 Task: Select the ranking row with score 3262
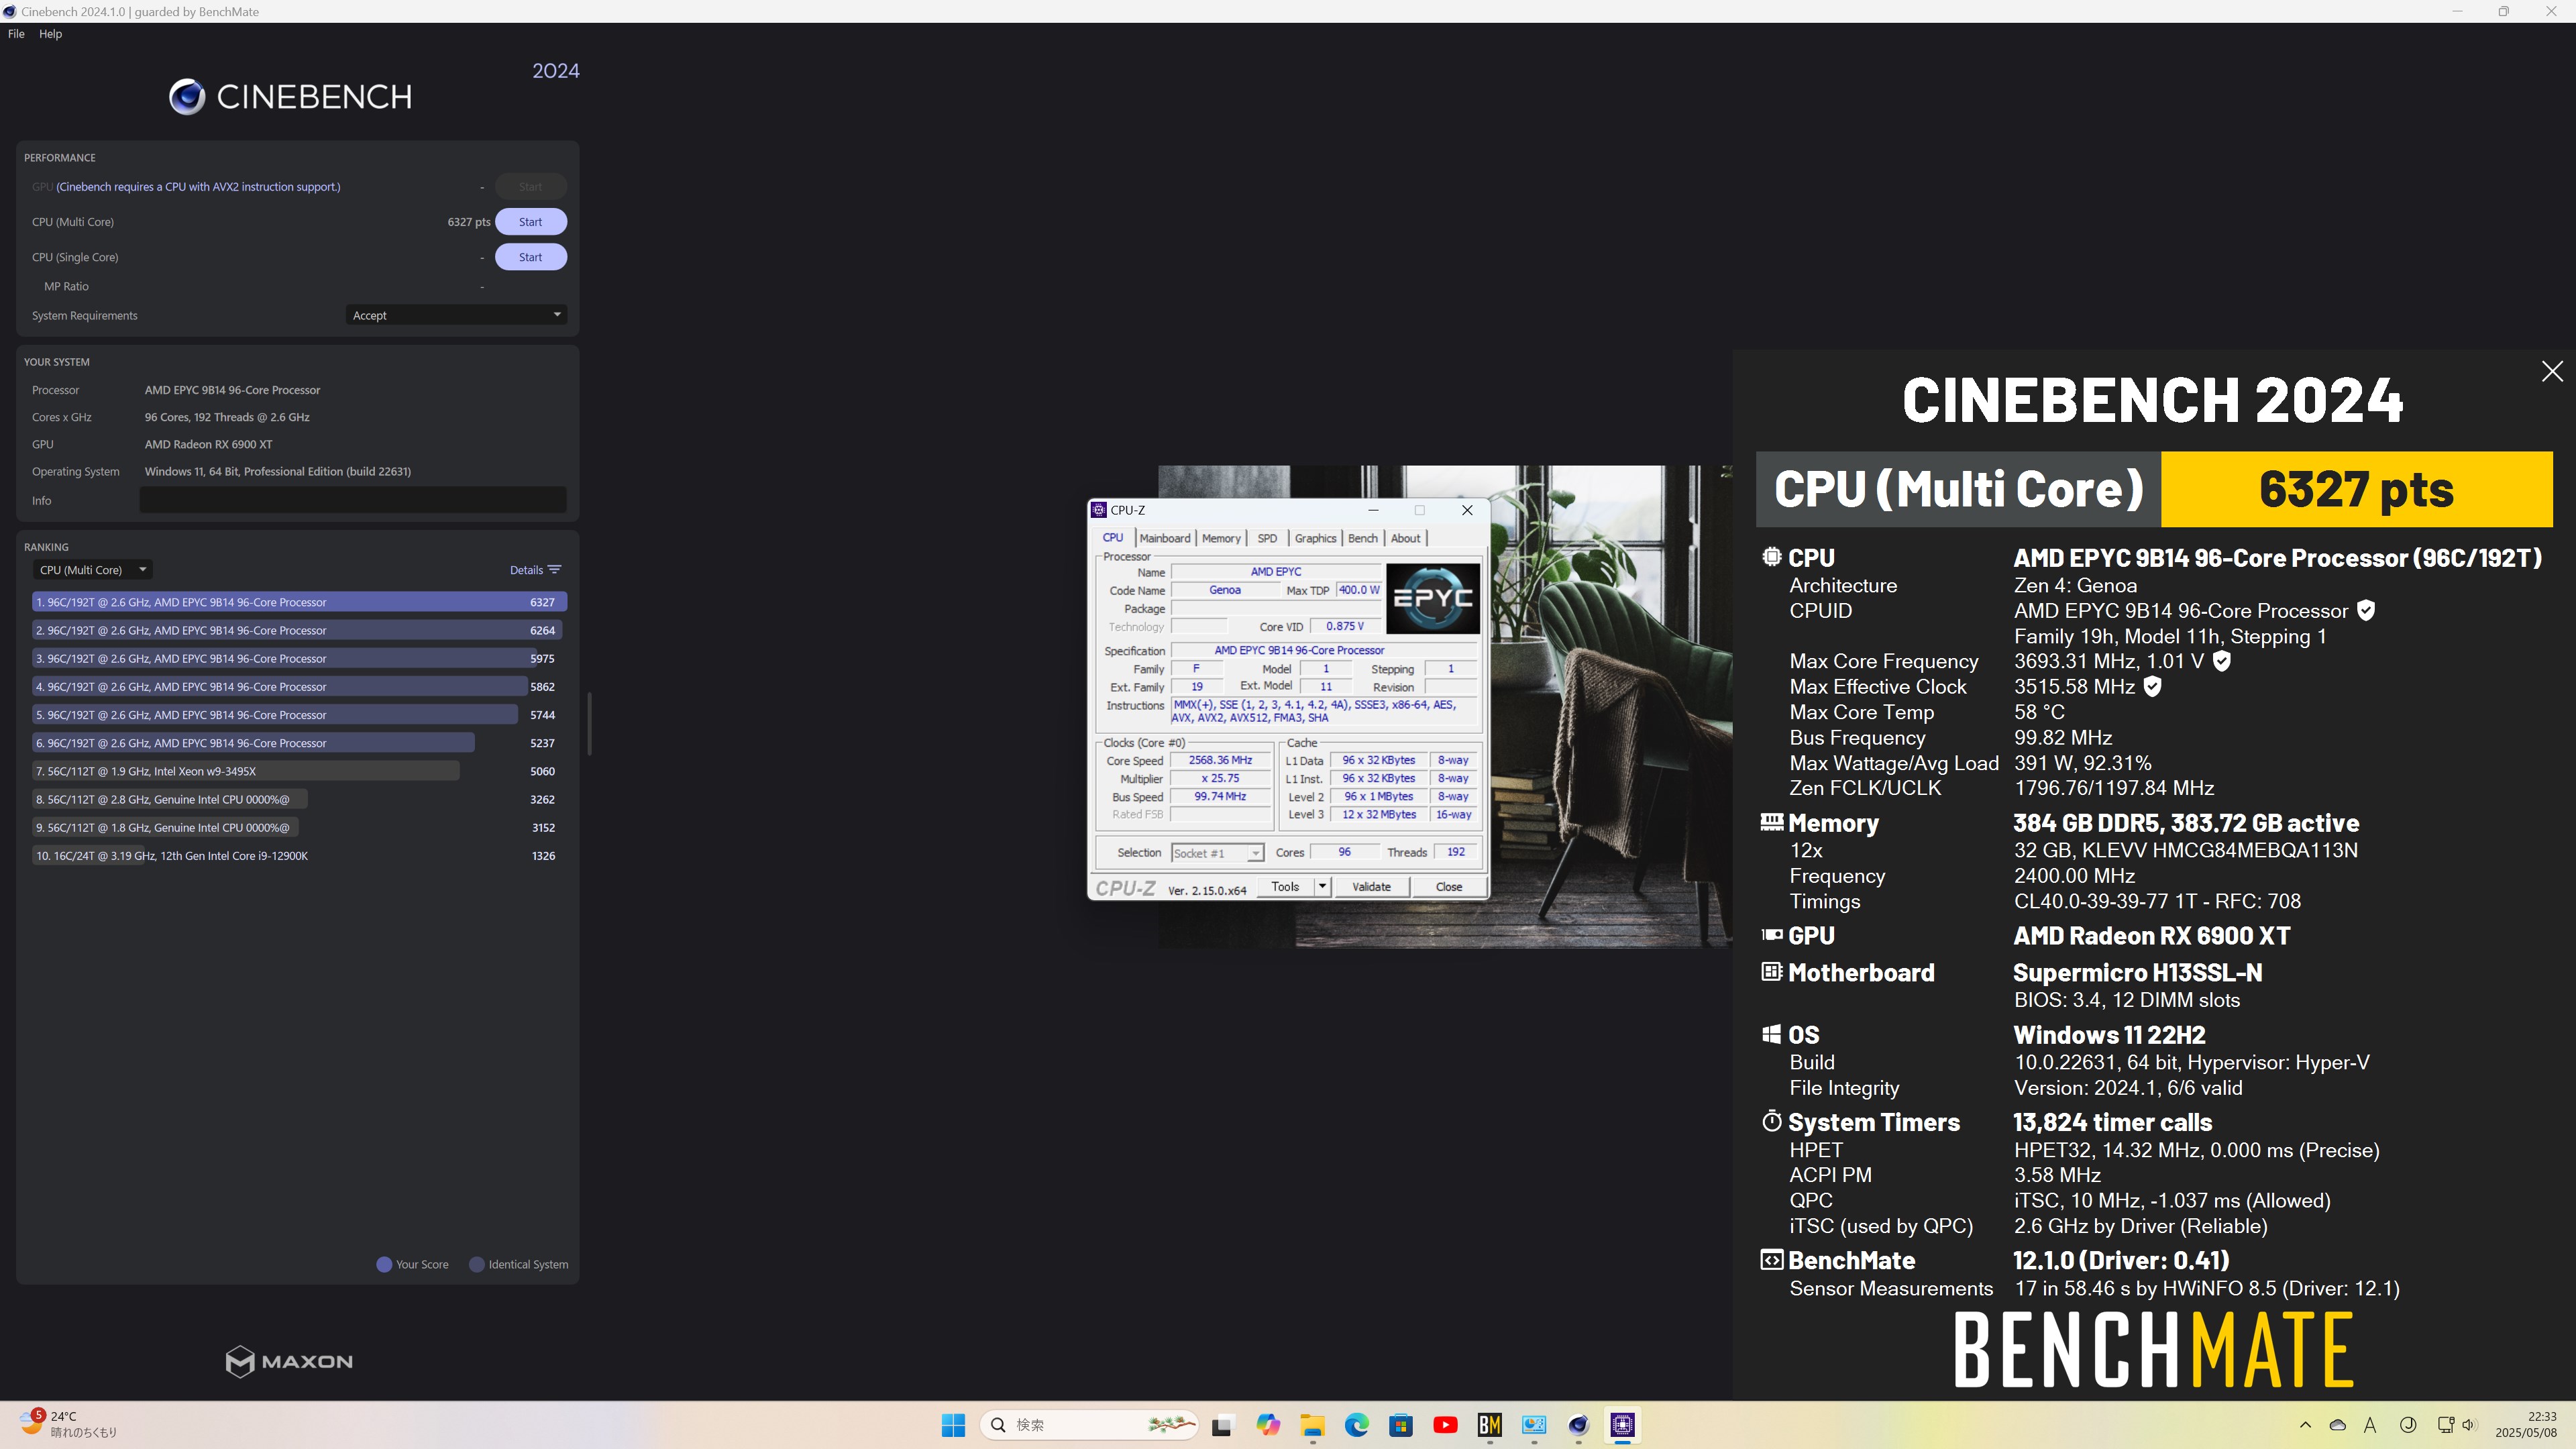tap(299, 799)
